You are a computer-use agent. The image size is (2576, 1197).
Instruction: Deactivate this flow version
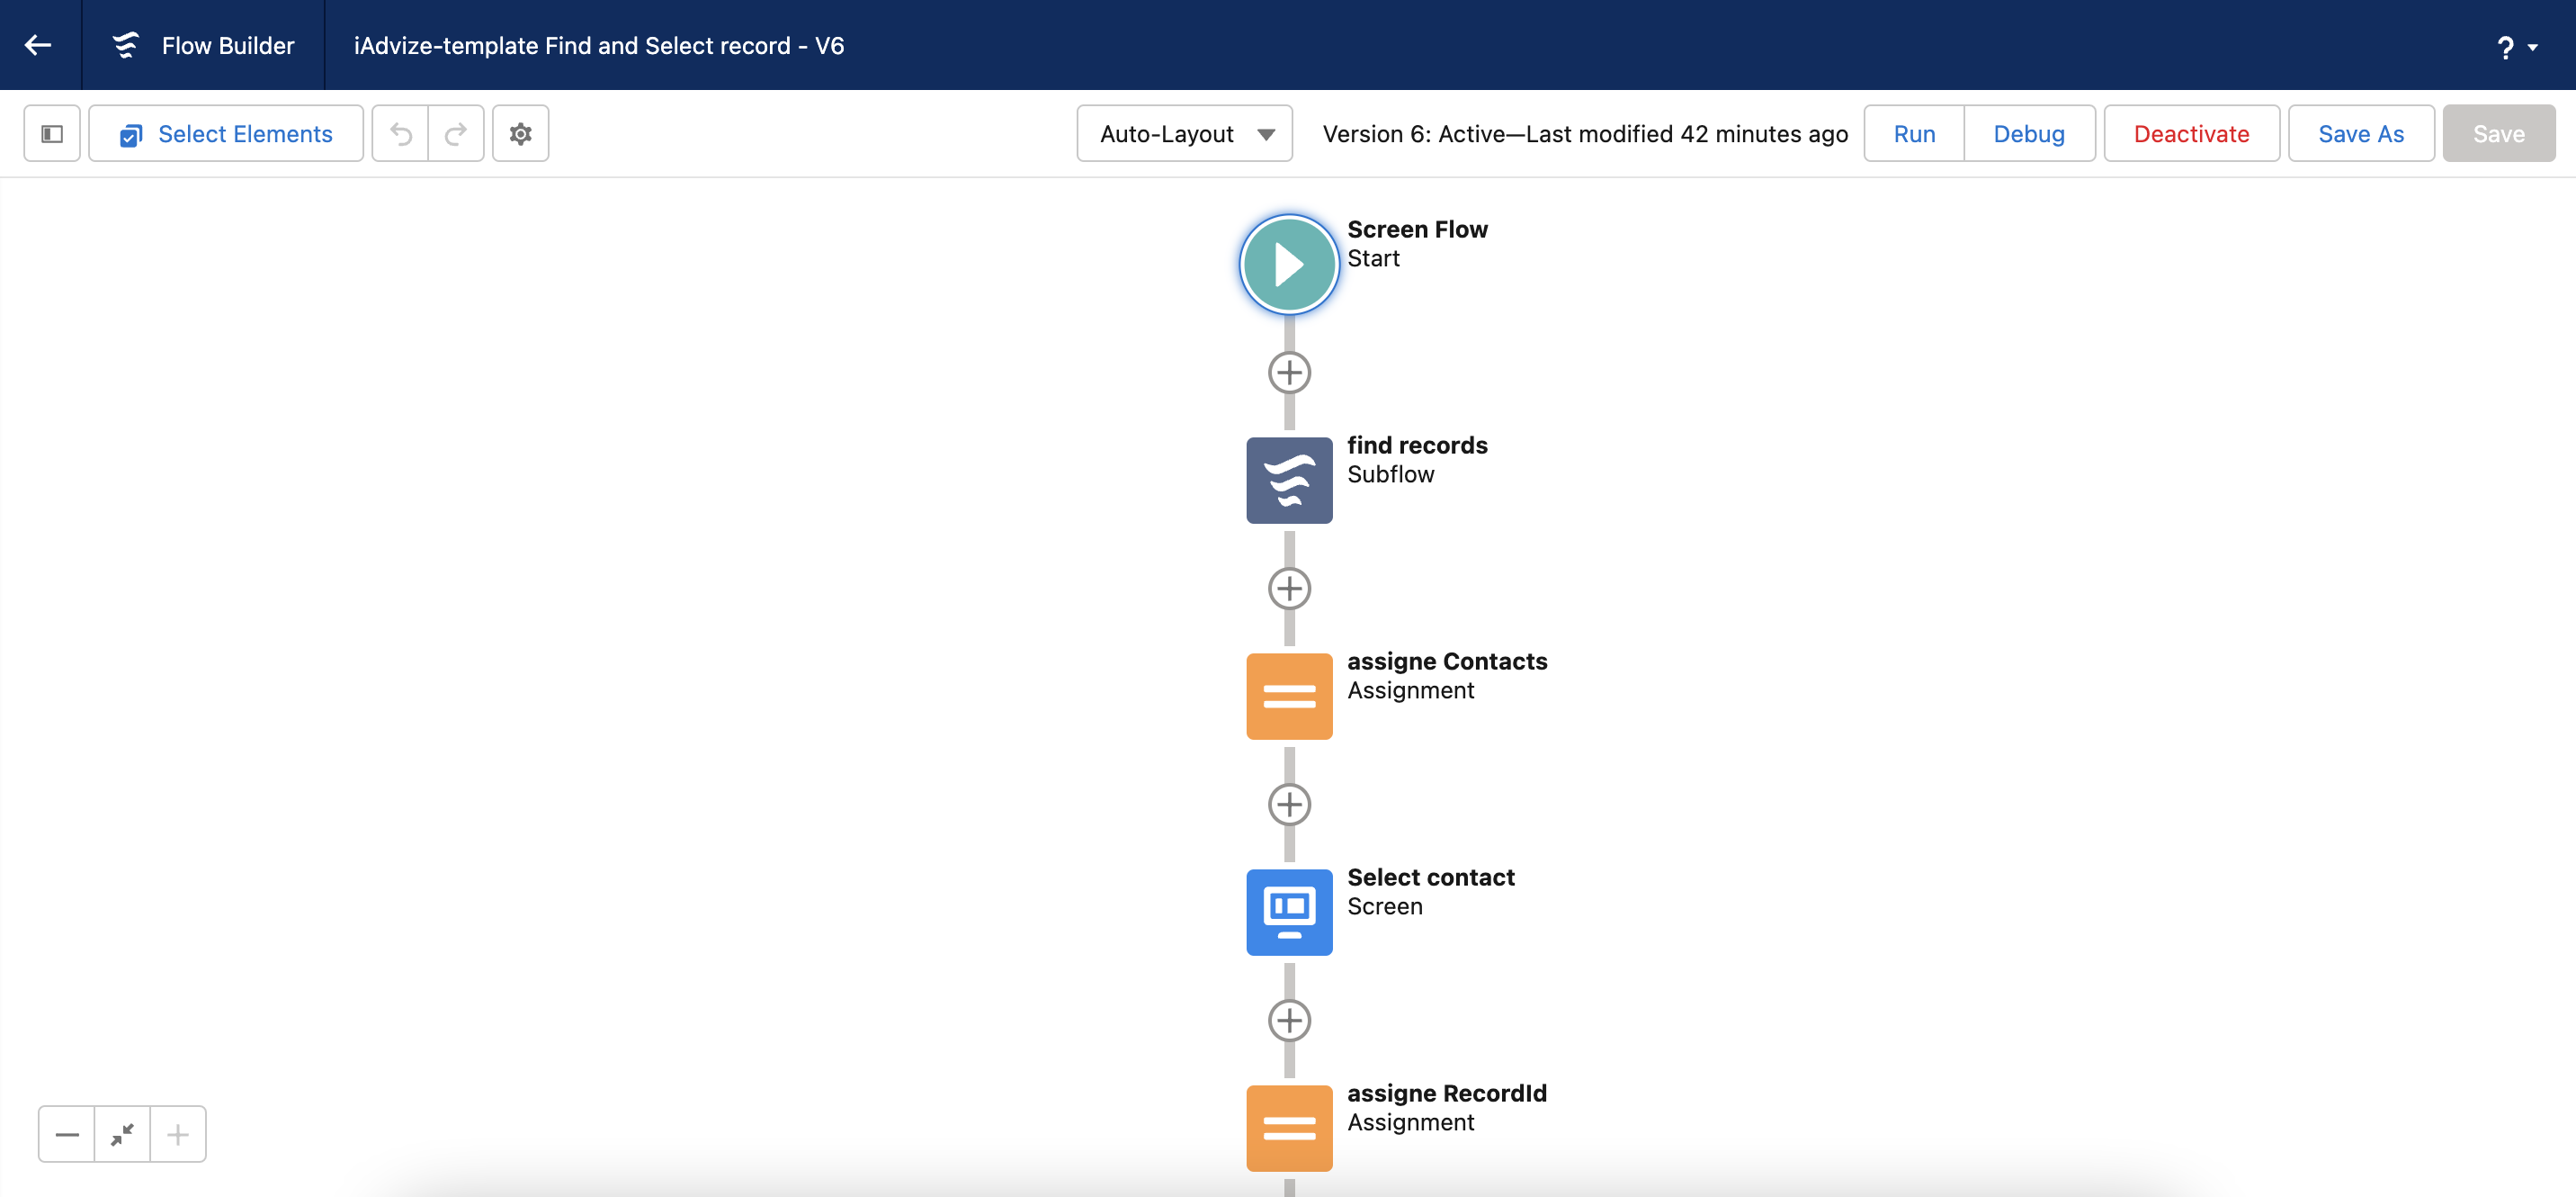2192,133
